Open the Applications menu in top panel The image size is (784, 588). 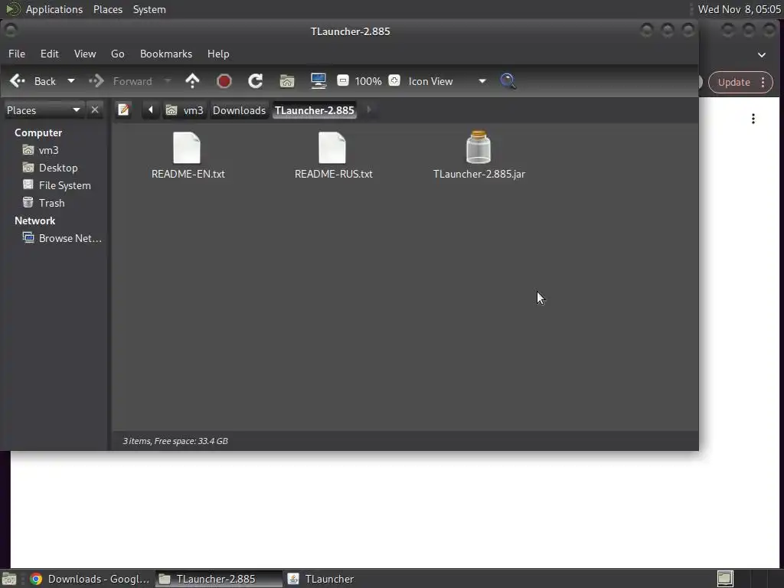point(54,9)
